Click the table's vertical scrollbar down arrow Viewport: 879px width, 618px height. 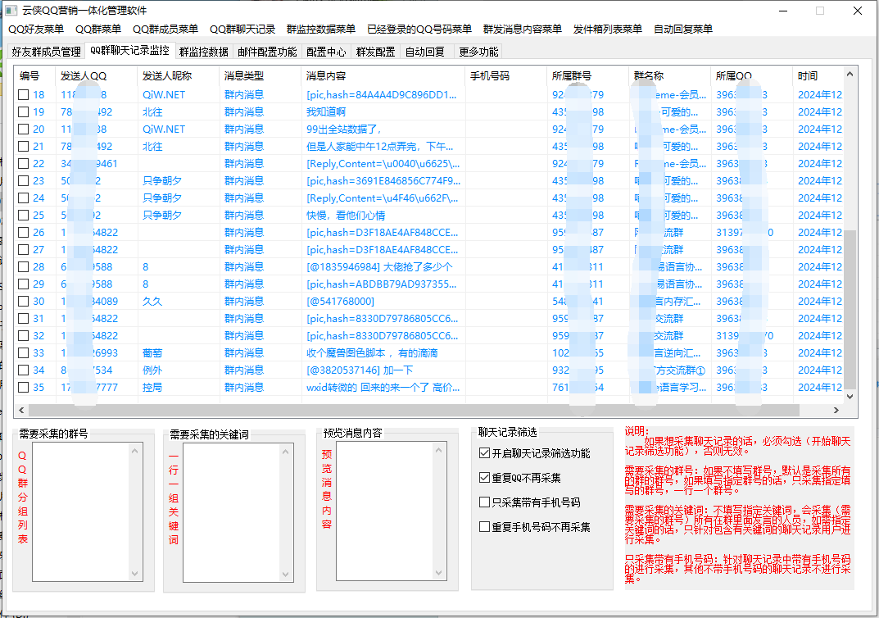850,397
